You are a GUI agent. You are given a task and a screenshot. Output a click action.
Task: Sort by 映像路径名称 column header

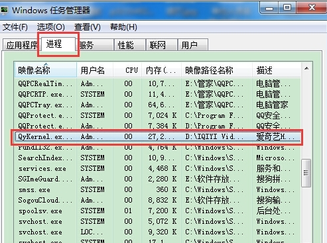pyautogui.click(x=217, y=70)
